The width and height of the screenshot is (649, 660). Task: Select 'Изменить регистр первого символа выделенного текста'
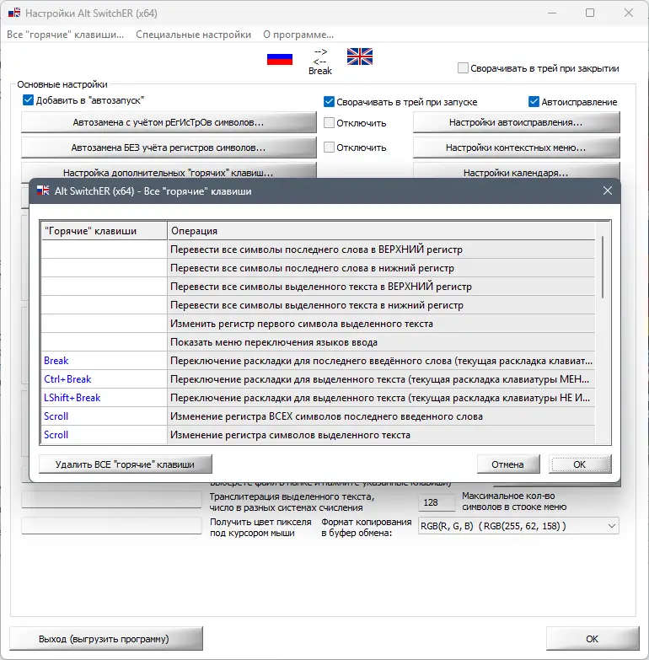coord(319,324)
